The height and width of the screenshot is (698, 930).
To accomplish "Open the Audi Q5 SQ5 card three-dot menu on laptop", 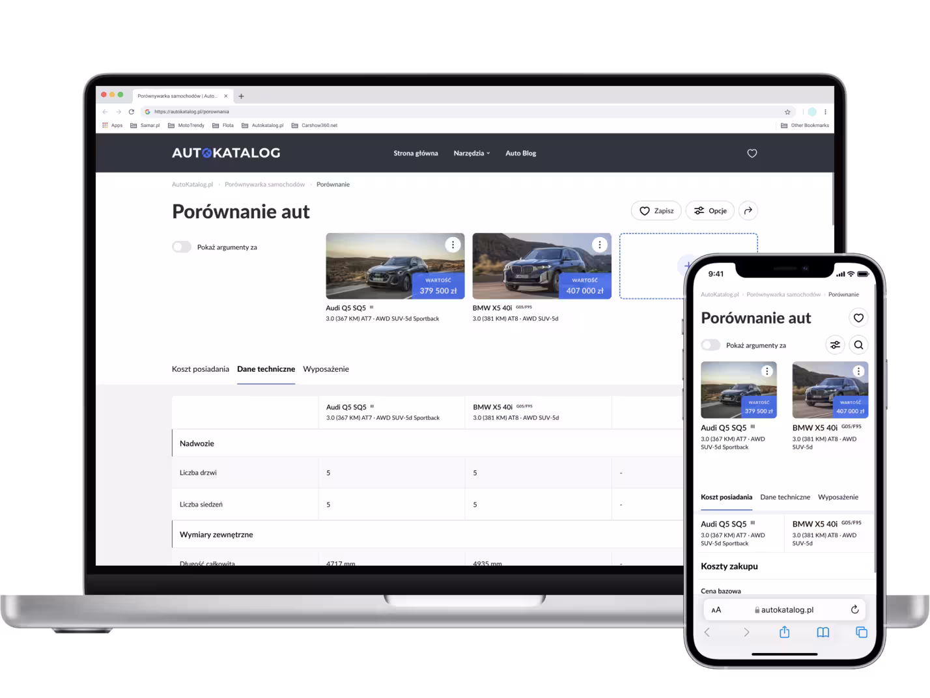I will pyautogui.click(x=453, y=244).
